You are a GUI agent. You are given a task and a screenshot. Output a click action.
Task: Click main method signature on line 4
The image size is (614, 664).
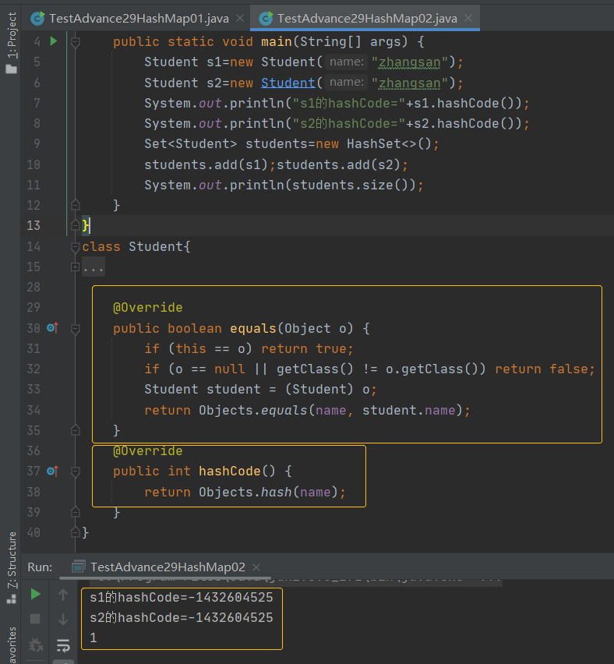click(269, 42)
